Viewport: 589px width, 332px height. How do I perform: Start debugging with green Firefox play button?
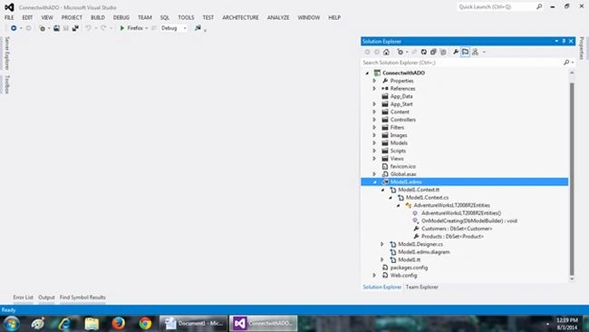click(131, 28)
